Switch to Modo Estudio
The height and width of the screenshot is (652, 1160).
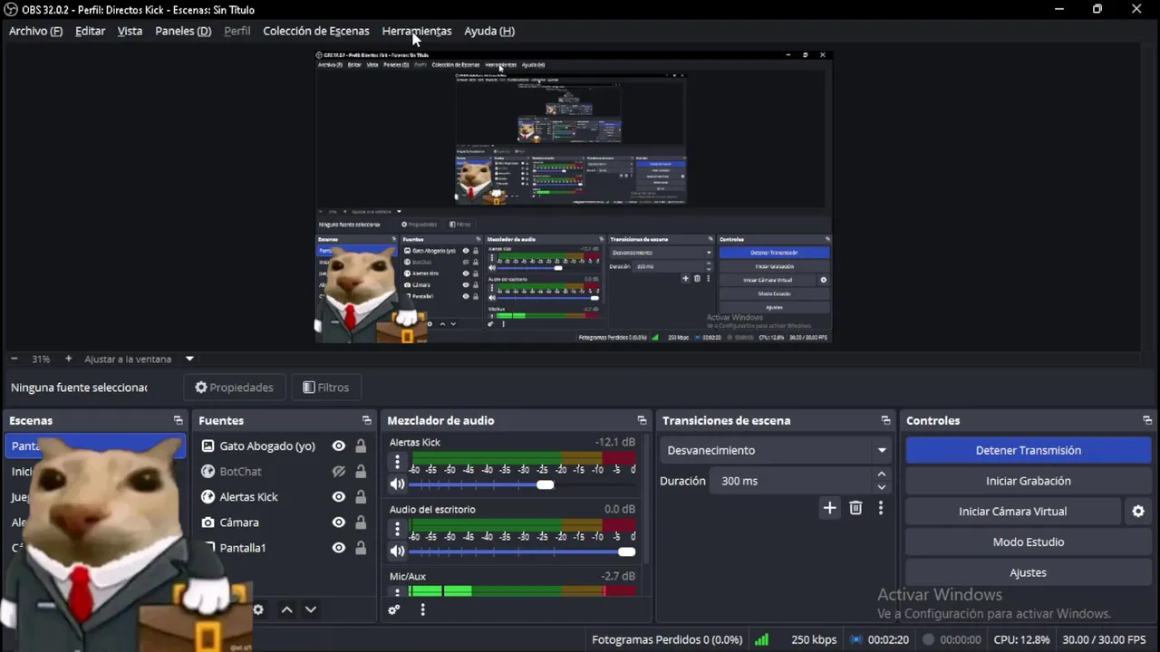[1028, 542]
